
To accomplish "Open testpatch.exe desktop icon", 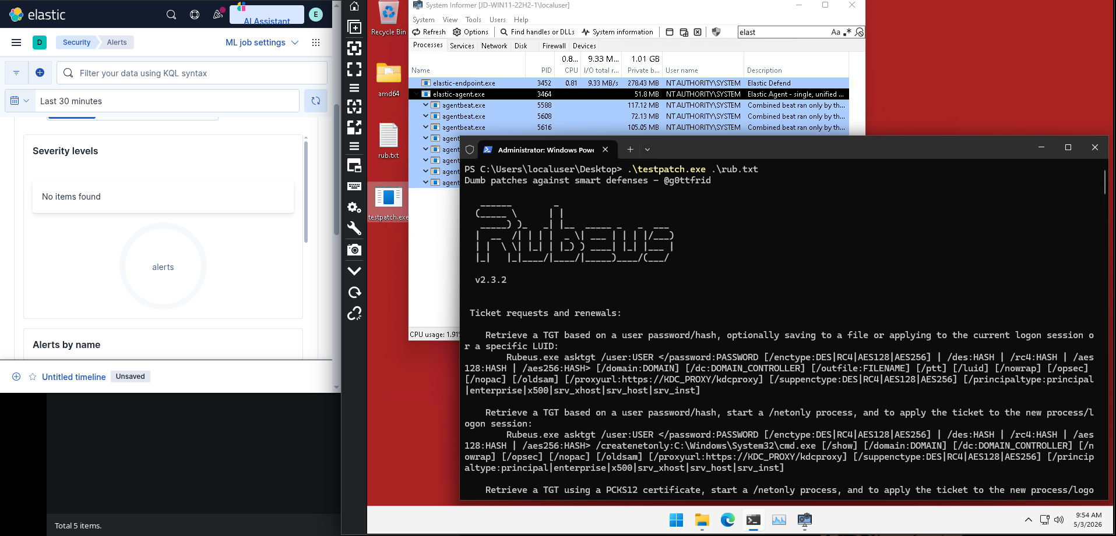I will [x=388, y=203].
